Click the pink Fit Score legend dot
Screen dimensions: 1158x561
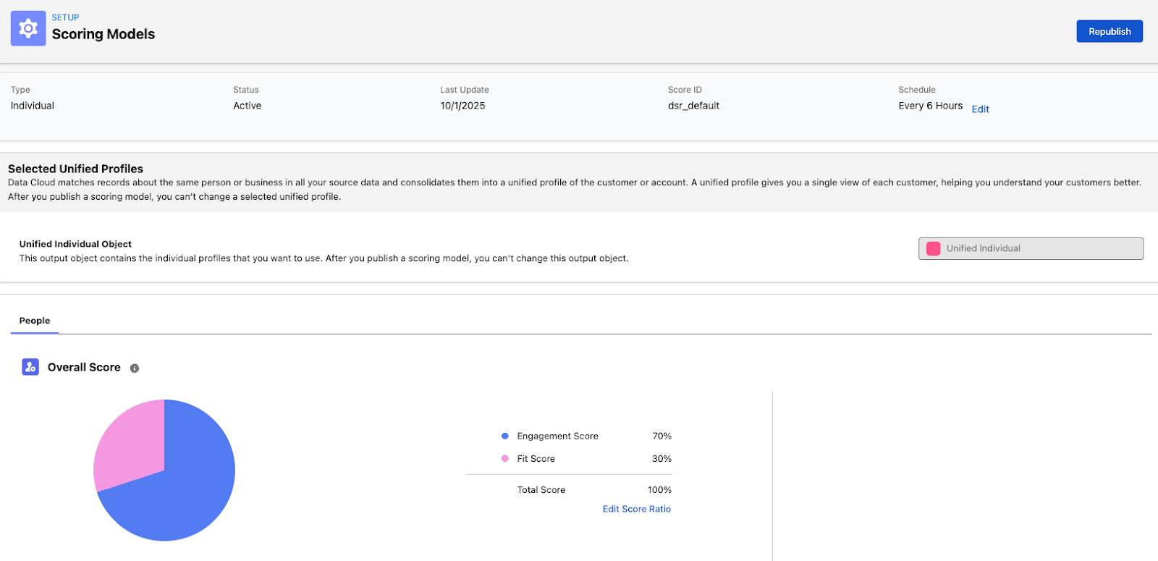point(505,458)
